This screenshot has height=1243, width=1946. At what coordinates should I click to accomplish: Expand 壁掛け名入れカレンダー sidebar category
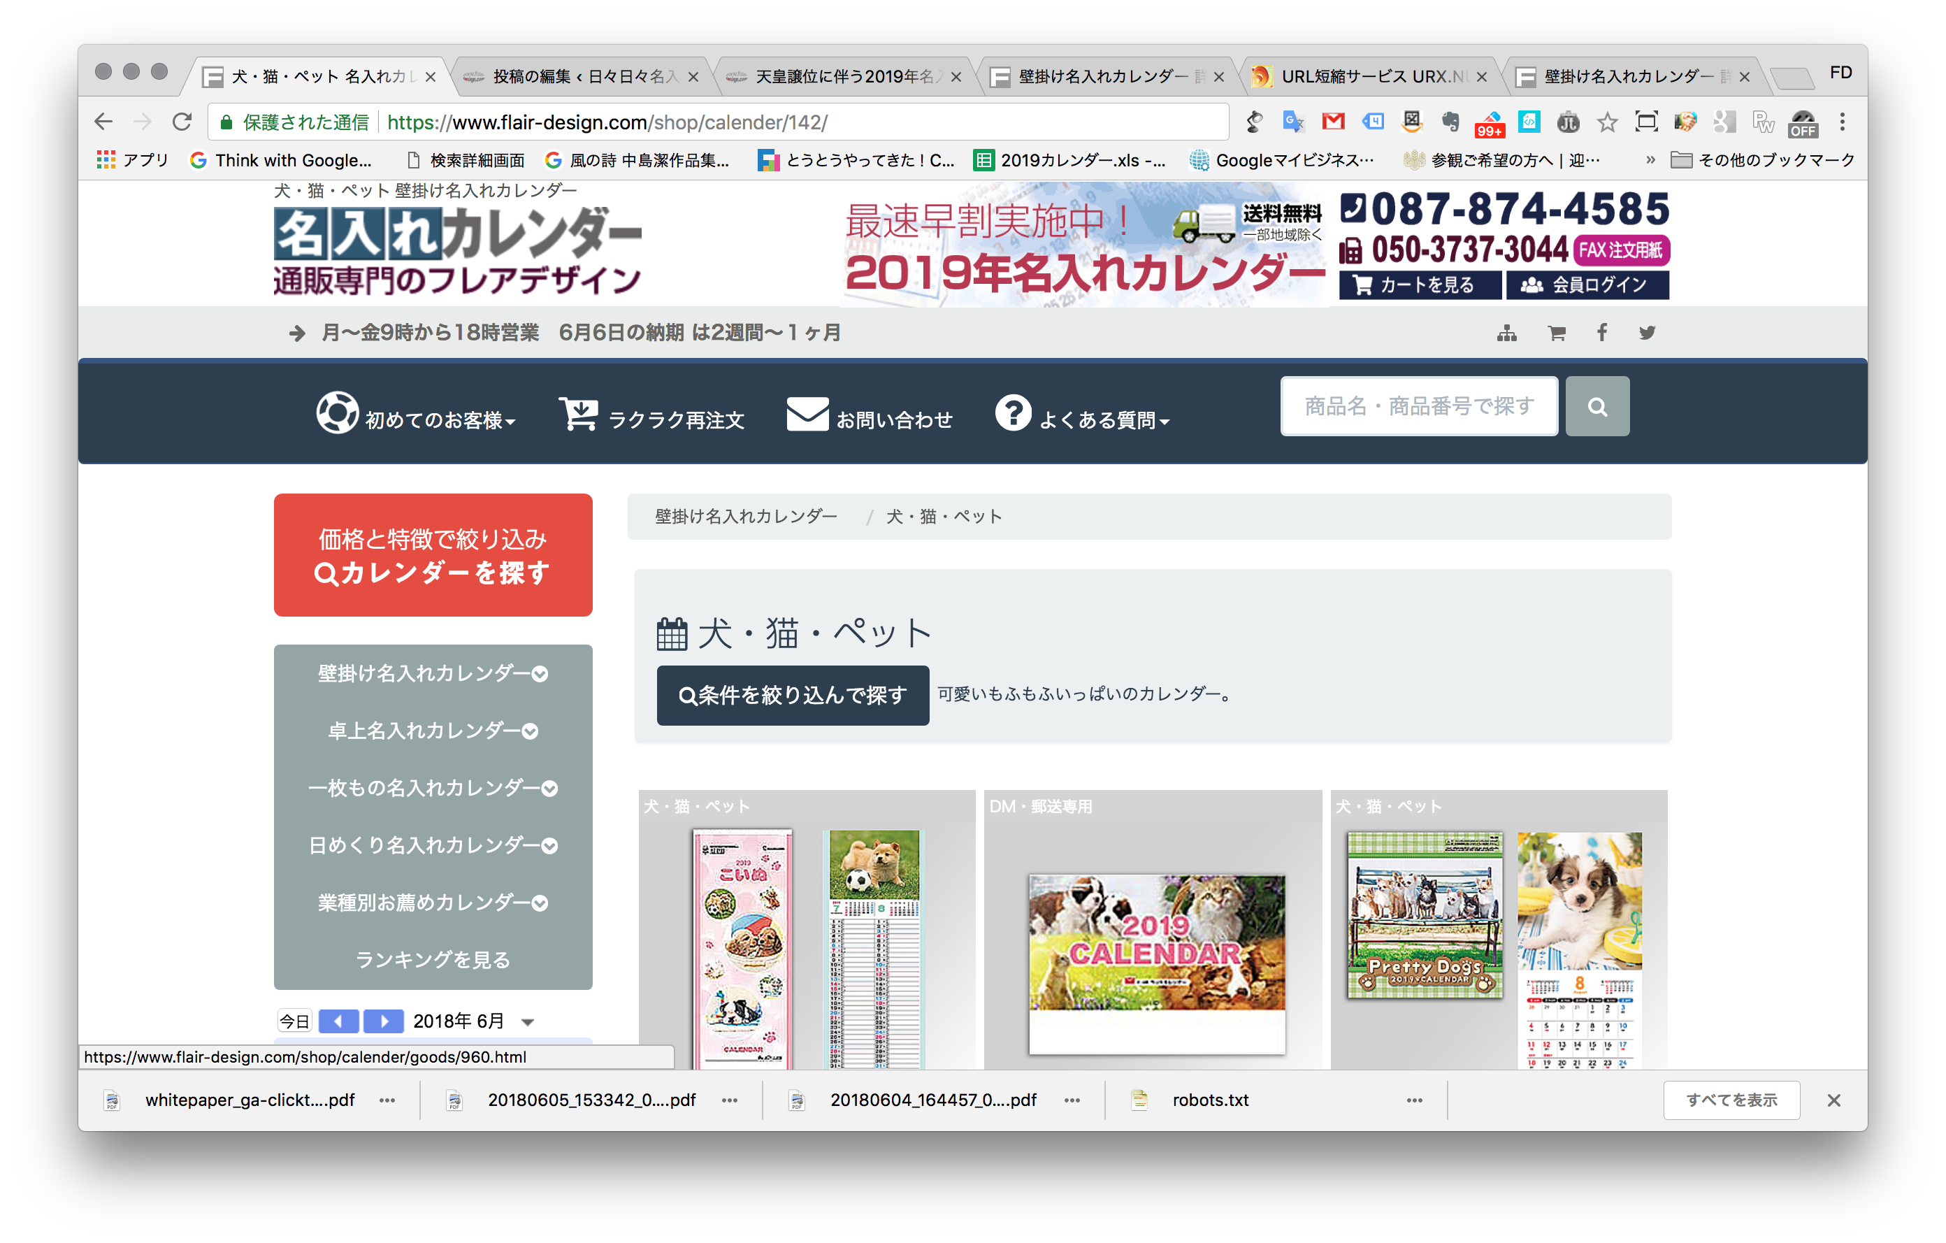(x=433, y=673)
